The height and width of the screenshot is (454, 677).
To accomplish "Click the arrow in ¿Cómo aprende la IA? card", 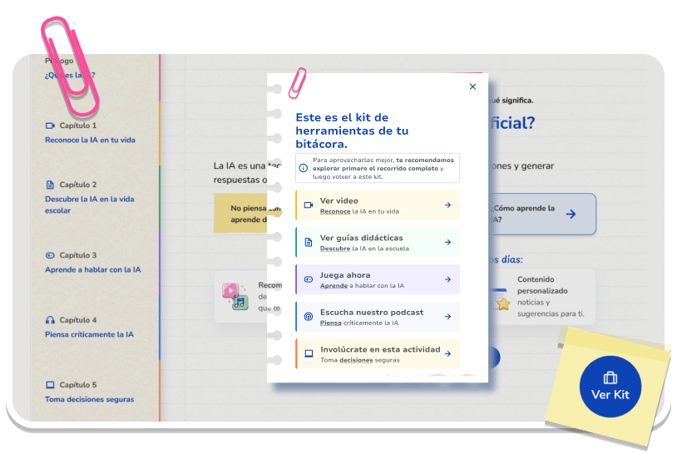I will coord(571,214).
